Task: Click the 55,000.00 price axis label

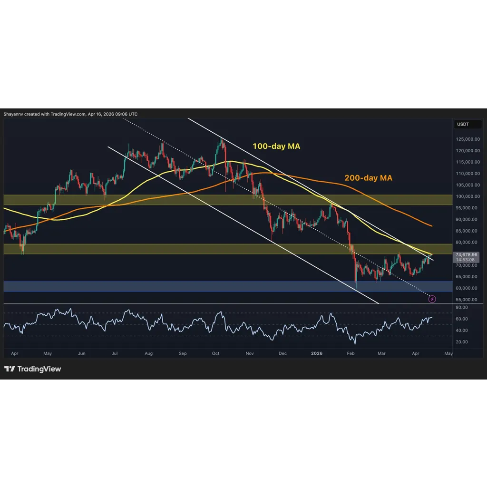Action: pos(466,300)
